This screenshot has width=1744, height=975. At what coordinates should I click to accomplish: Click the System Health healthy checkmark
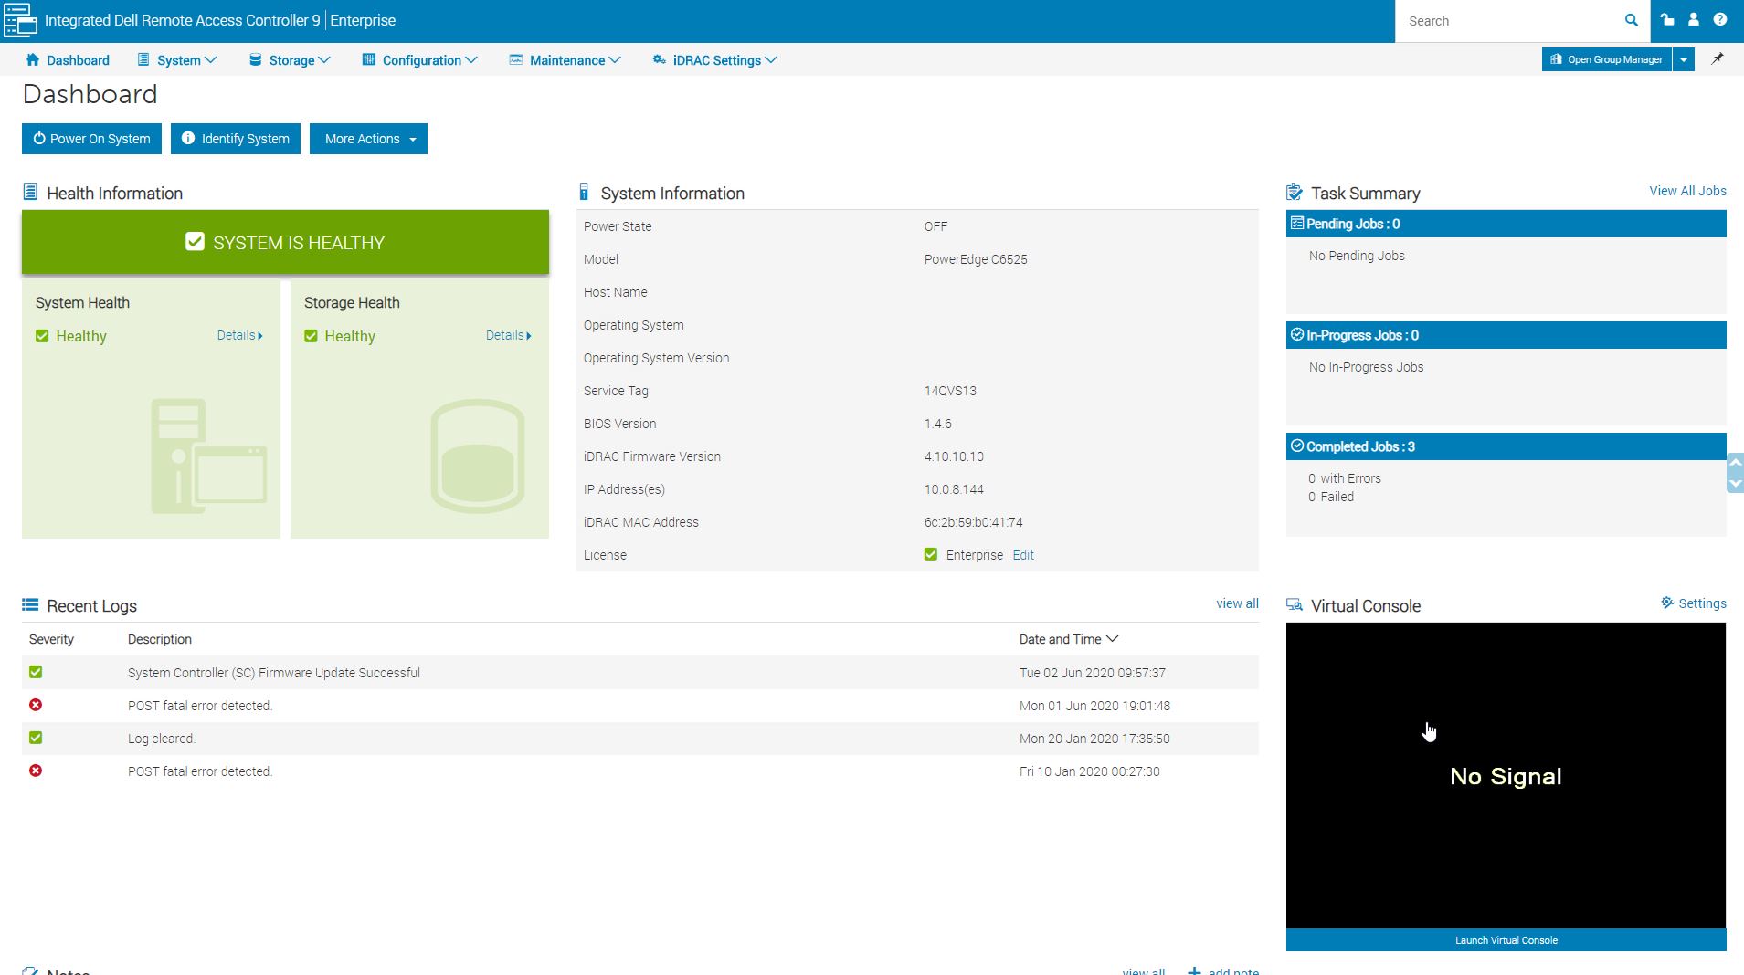tap(42, 336)
